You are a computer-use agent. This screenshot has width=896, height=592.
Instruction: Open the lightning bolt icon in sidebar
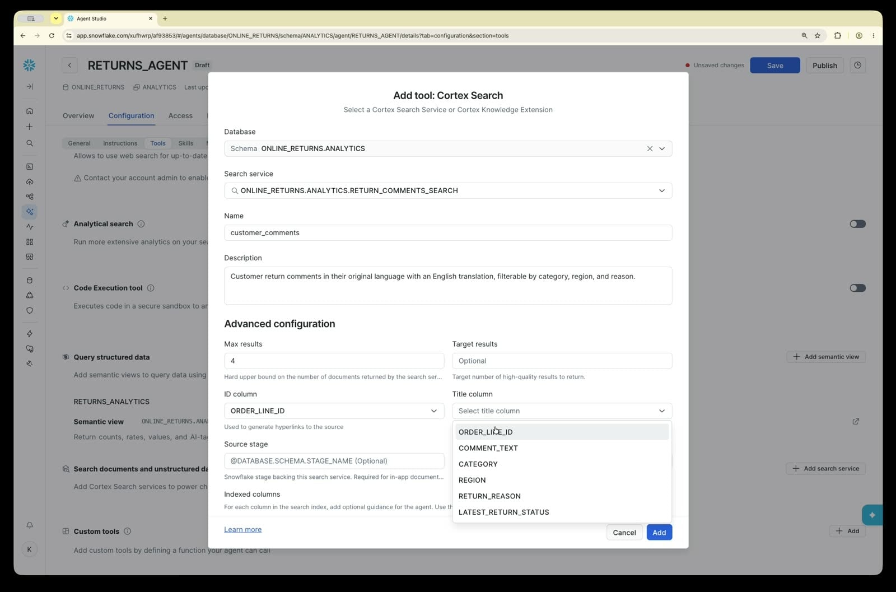(x=30, y=334)
